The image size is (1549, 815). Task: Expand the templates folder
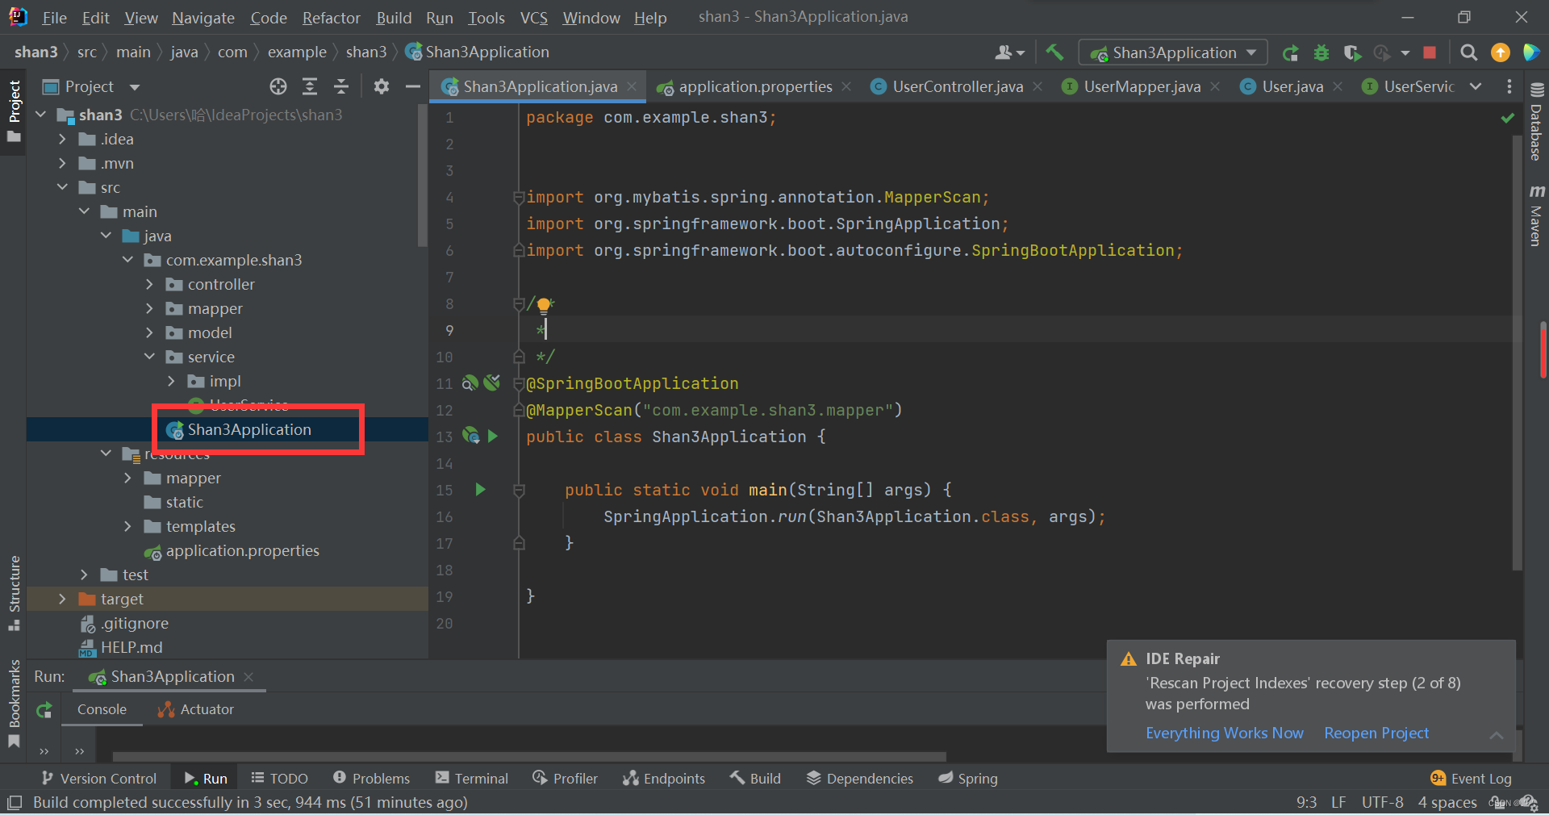[127, 526]
